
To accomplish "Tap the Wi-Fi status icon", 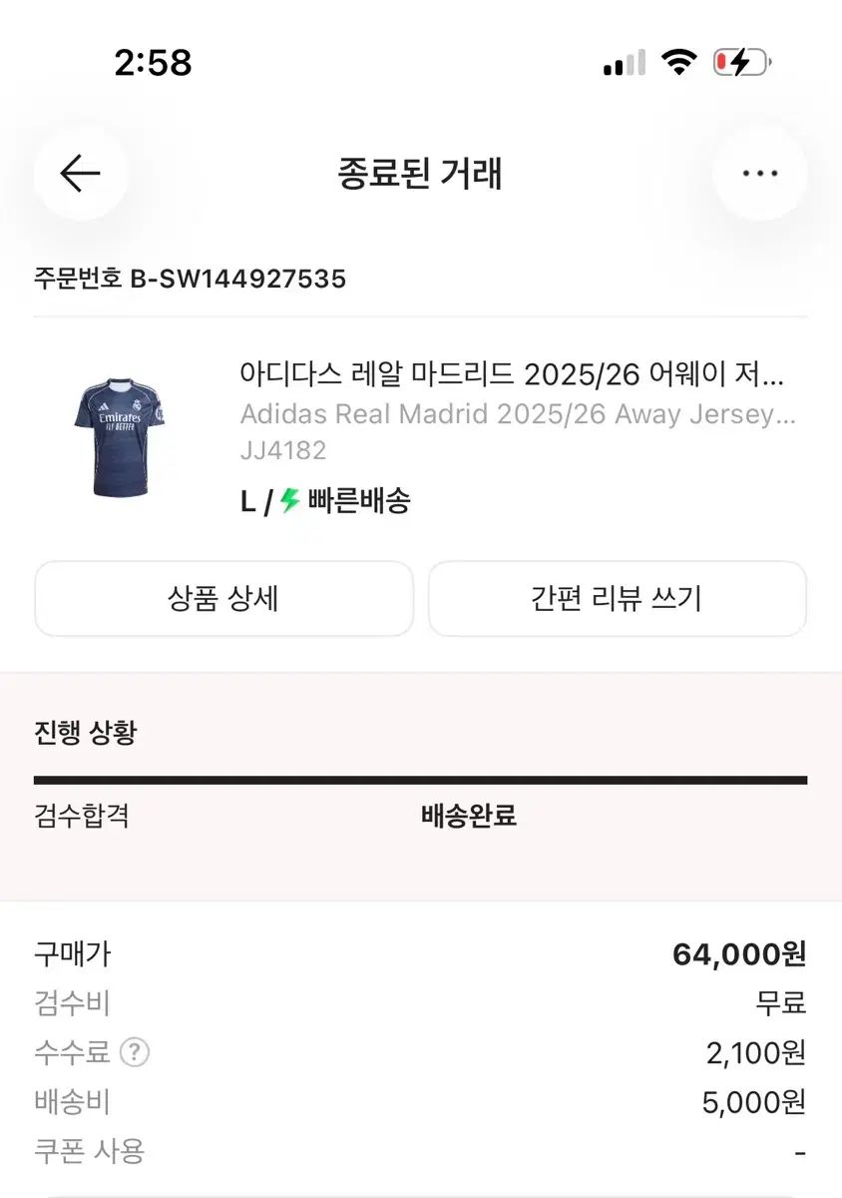I will click(x=679, y=64).
